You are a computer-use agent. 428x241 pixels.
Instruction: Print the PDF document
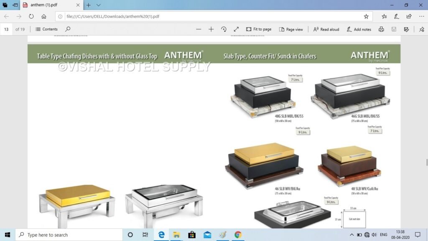pos(381,29)
